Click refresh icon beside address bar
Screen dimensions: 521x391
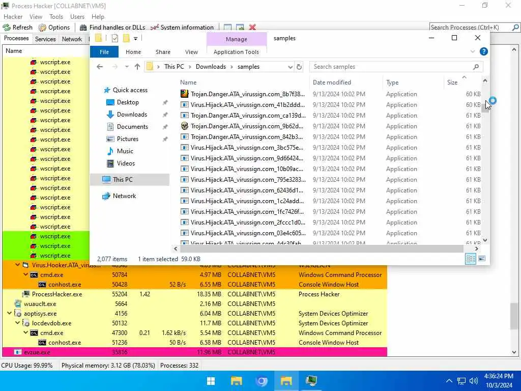pos(299,67)
